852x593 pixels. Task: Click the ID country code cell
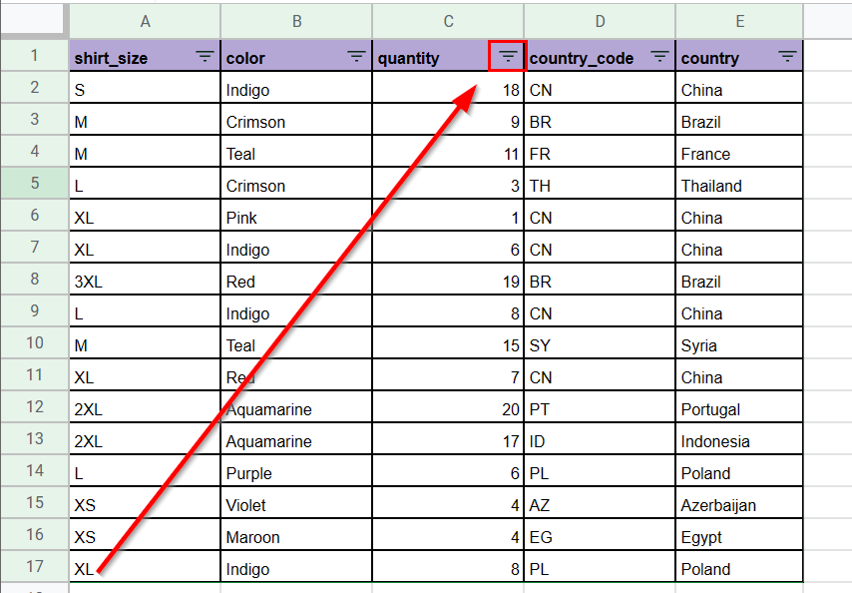[x=600, y=439]
